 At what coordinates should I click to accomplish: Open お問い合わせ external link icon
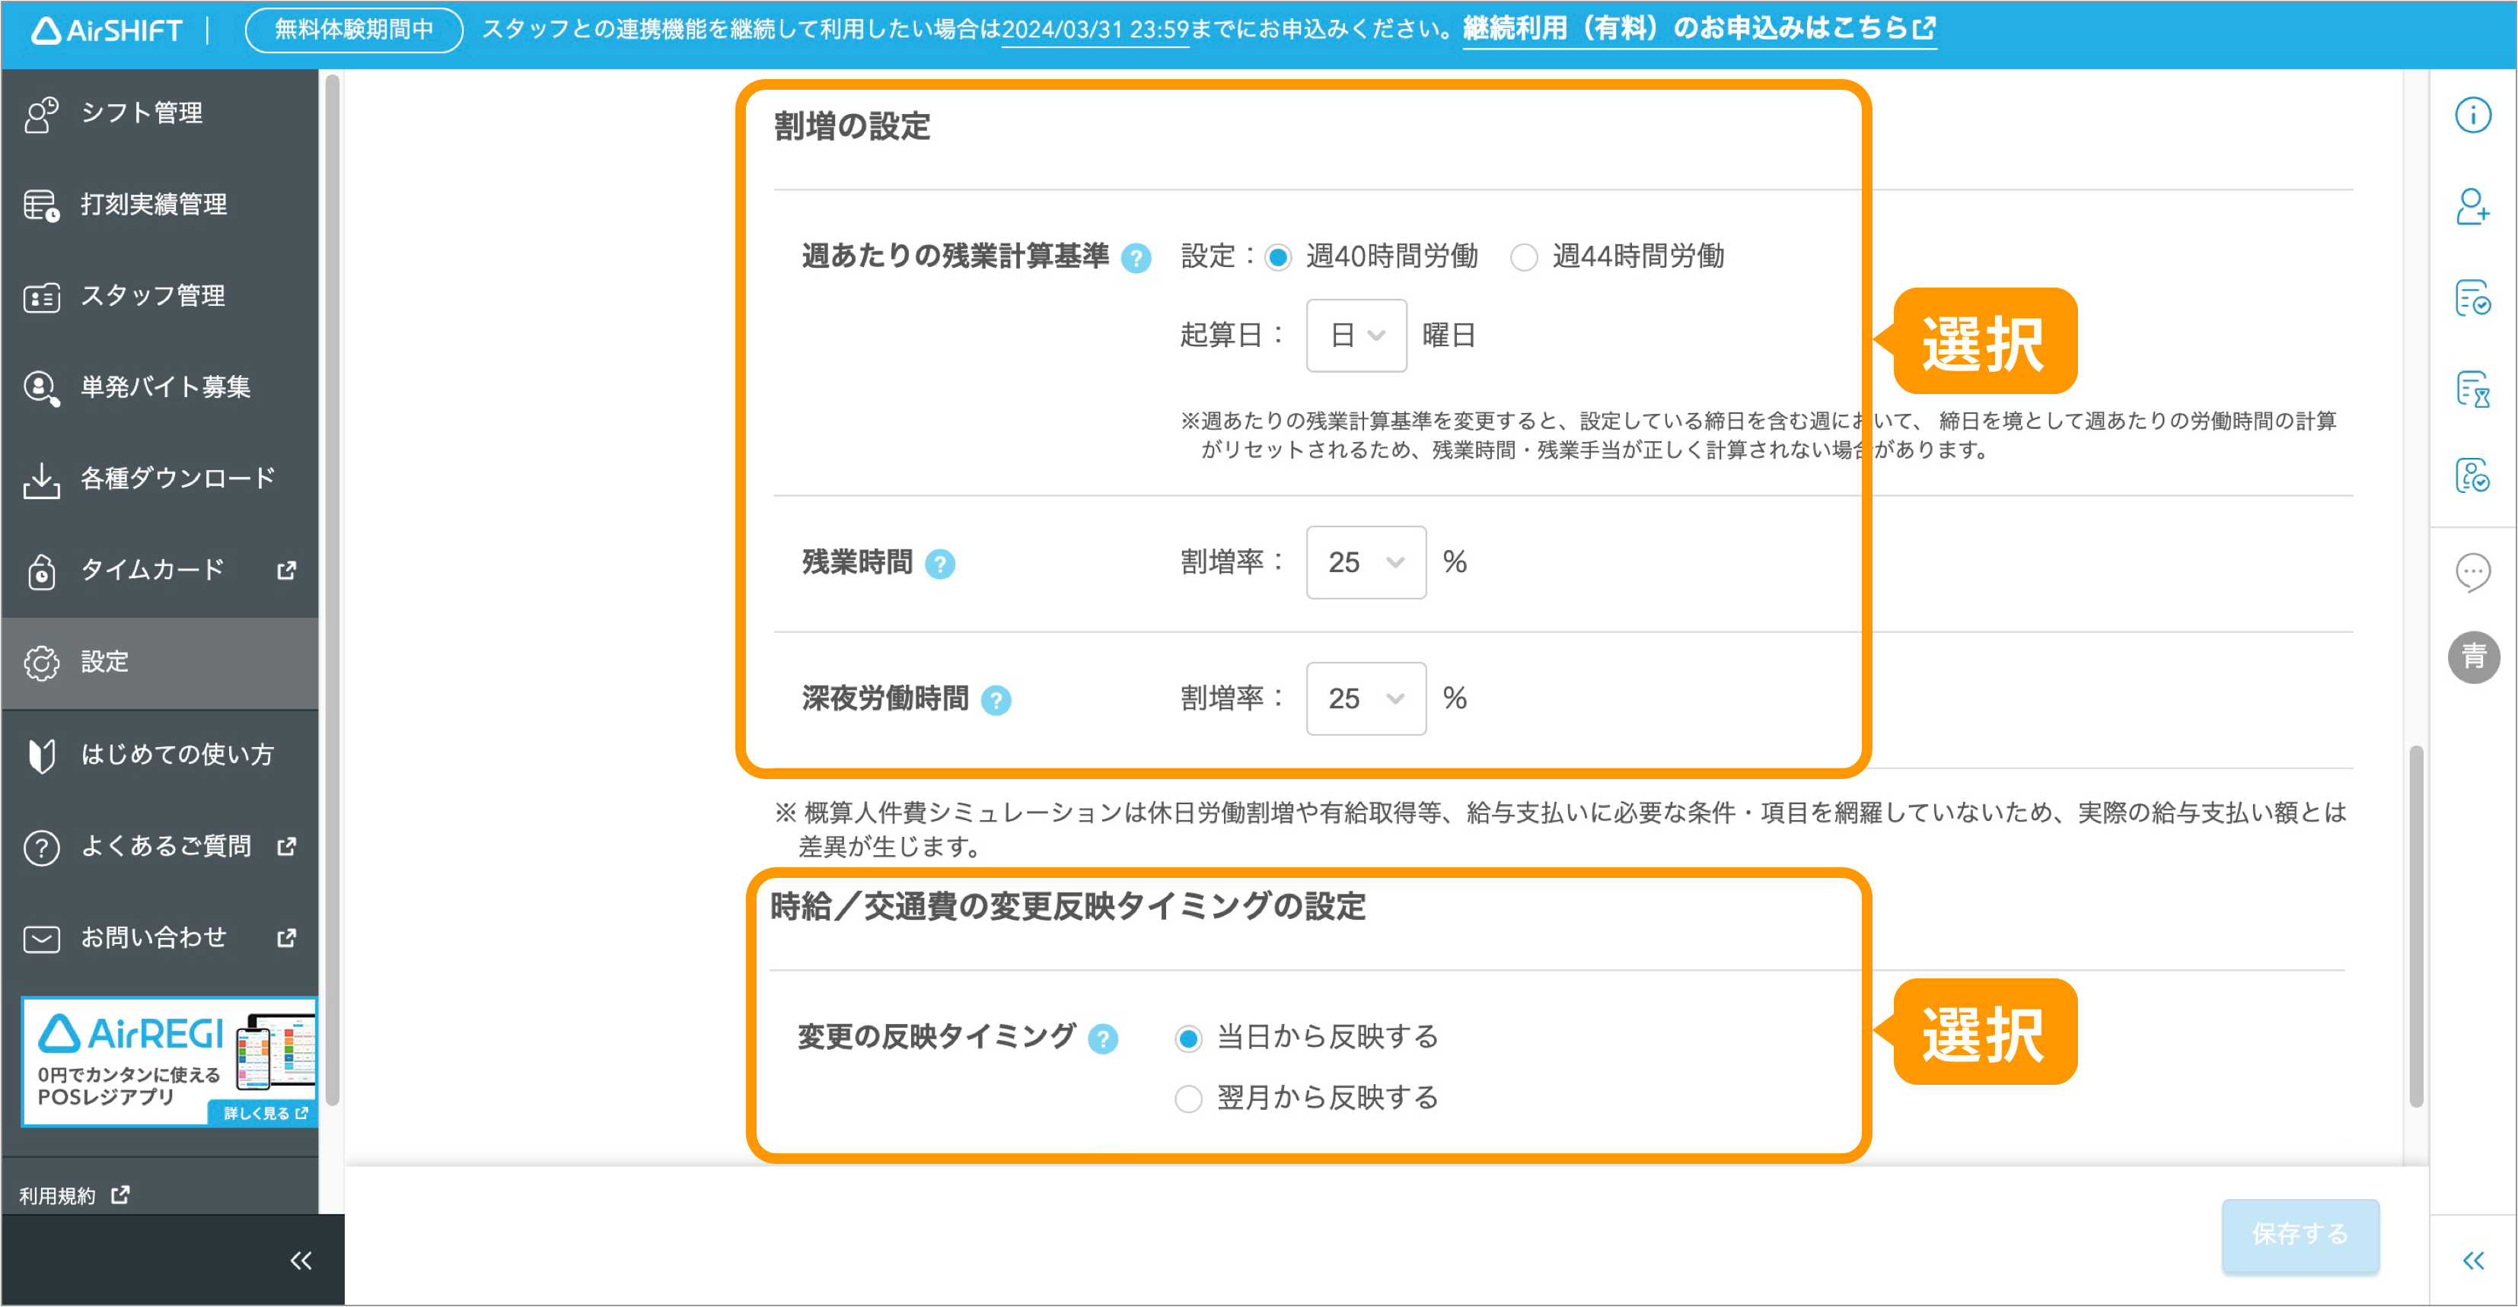[286, 938]
